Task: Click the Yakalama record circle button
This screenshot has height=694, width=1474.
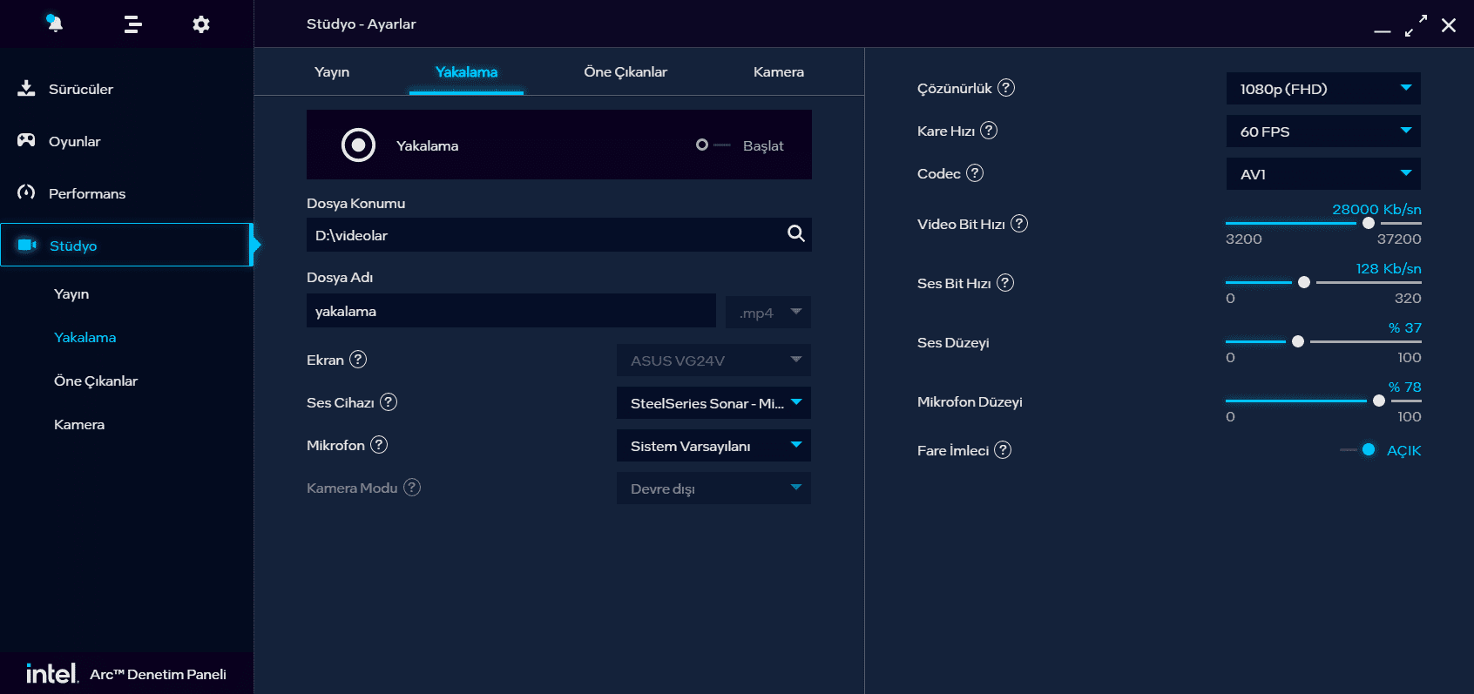Action: 358,145
